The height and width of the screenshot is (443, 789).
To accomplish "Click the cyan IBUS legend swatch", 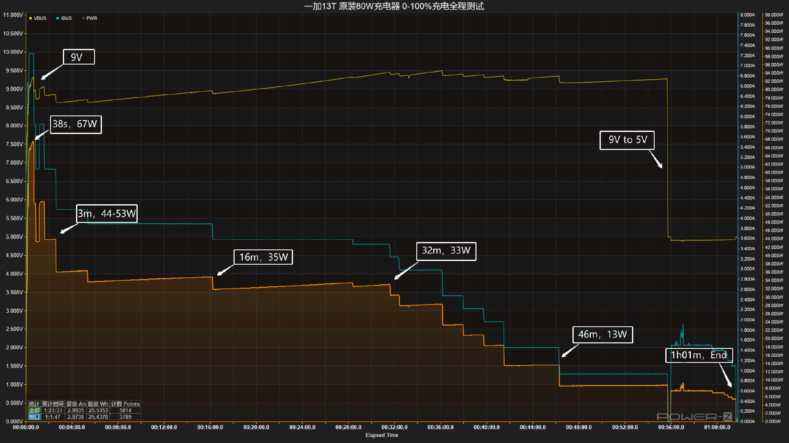I will pos(58,18).
